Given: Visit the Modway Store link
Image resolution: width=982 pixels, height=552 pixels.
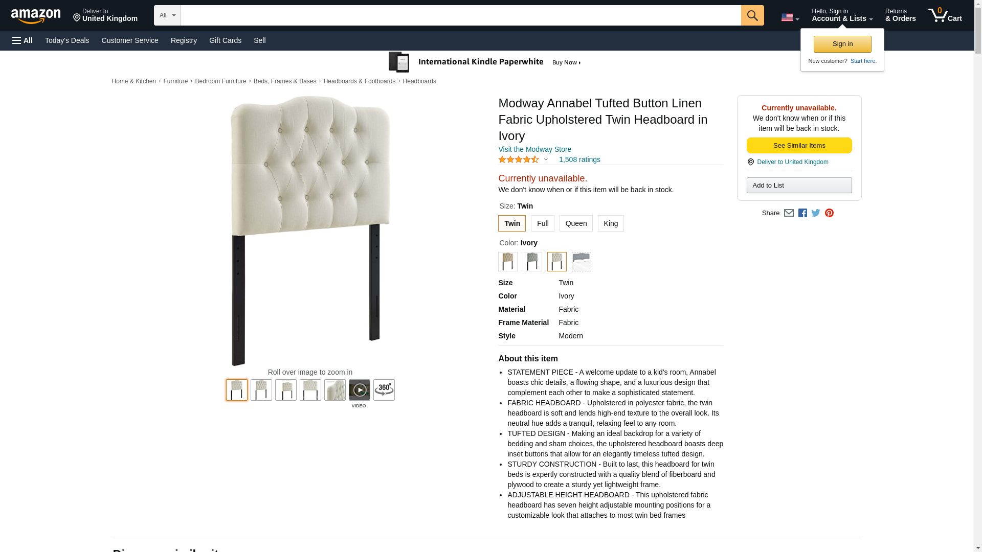Looking at the screenshot, I should [534, 149].
